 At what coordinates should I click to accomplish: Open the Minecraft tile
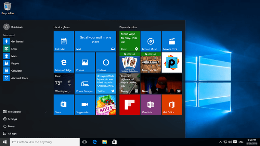click(x=151, y=62)
